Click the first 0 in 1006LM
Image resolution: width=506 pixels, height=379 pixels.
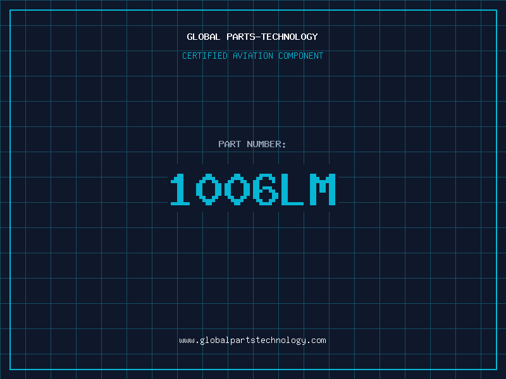click(x=209, y=189)
